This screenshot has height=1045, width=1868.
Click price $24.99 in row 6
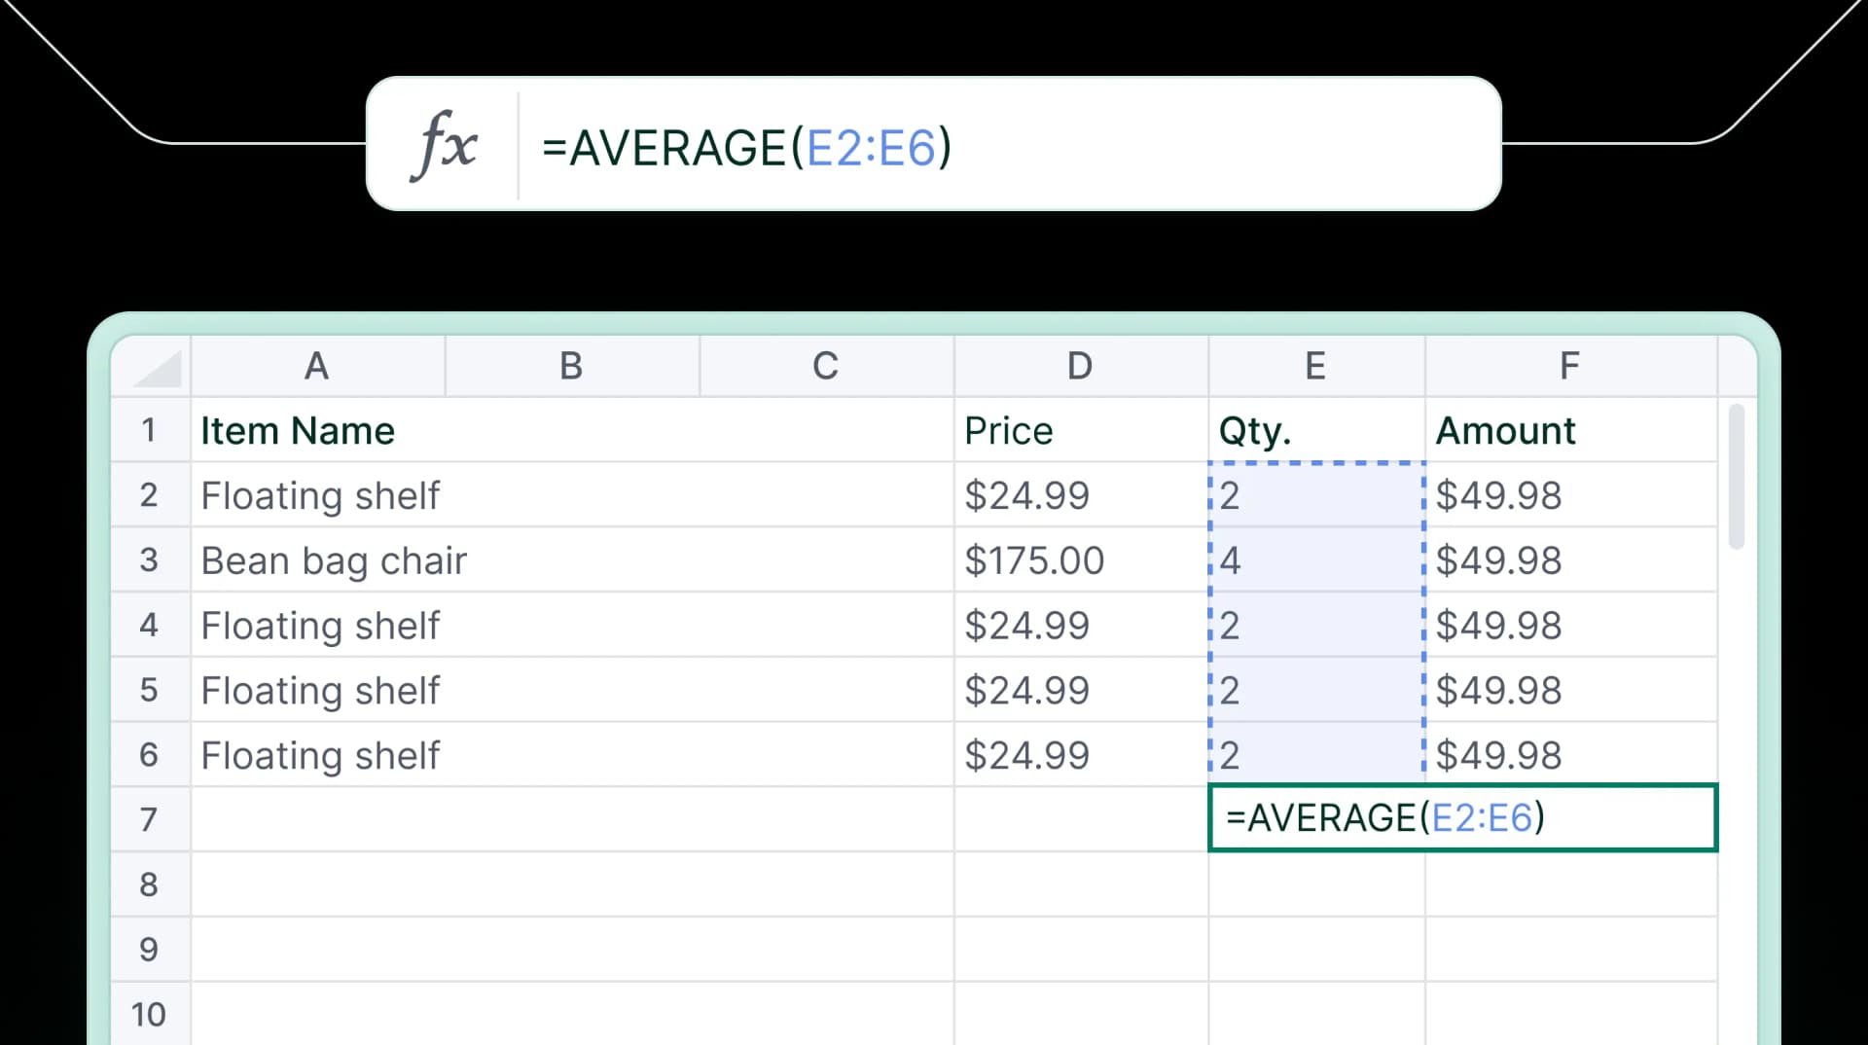pyautogui.click(x=1081, y=755)
